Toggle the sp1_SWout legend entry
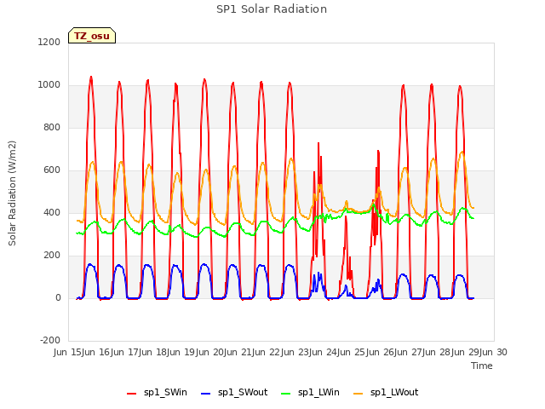 234,392
